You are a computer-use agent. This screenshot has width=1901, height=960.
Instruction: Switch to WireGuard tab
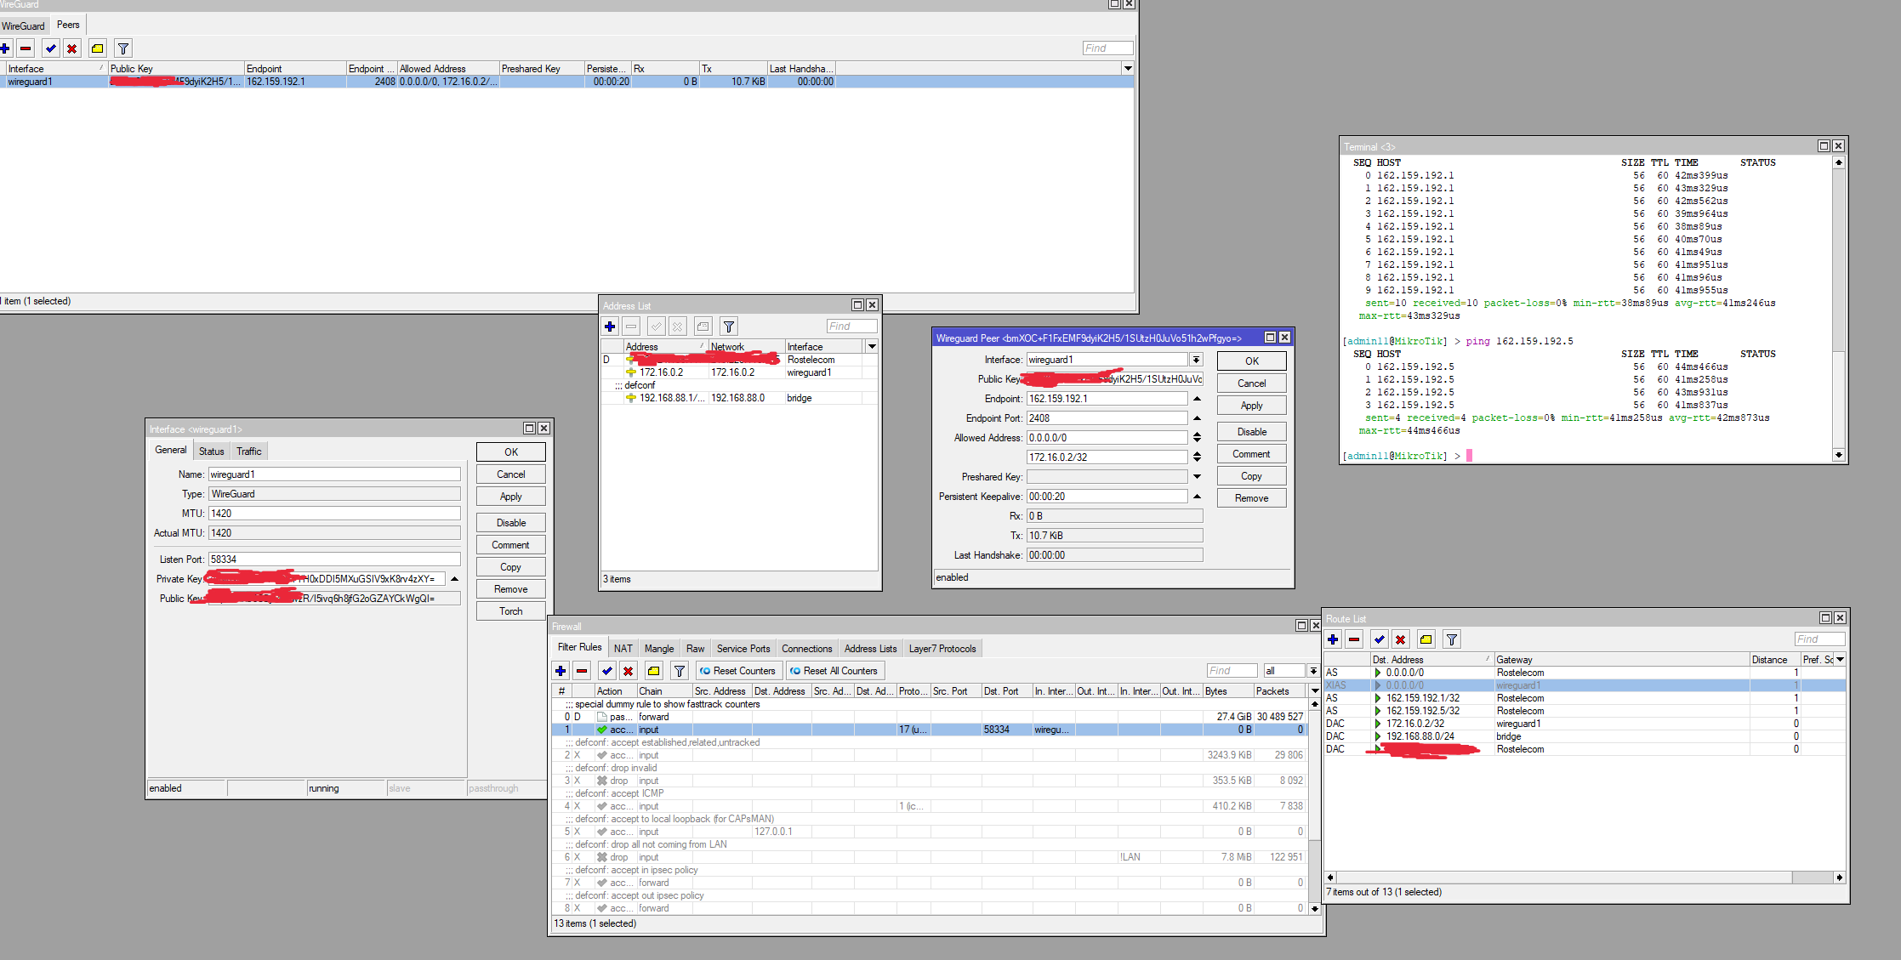tap(23, 26)
